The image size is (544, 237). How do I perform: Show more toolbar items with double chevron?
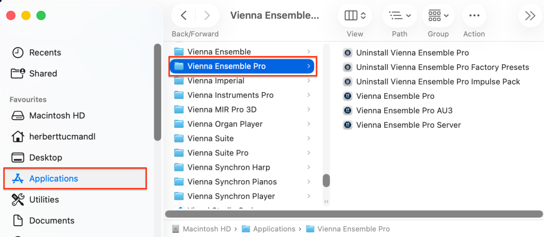[x=530, y=16]
